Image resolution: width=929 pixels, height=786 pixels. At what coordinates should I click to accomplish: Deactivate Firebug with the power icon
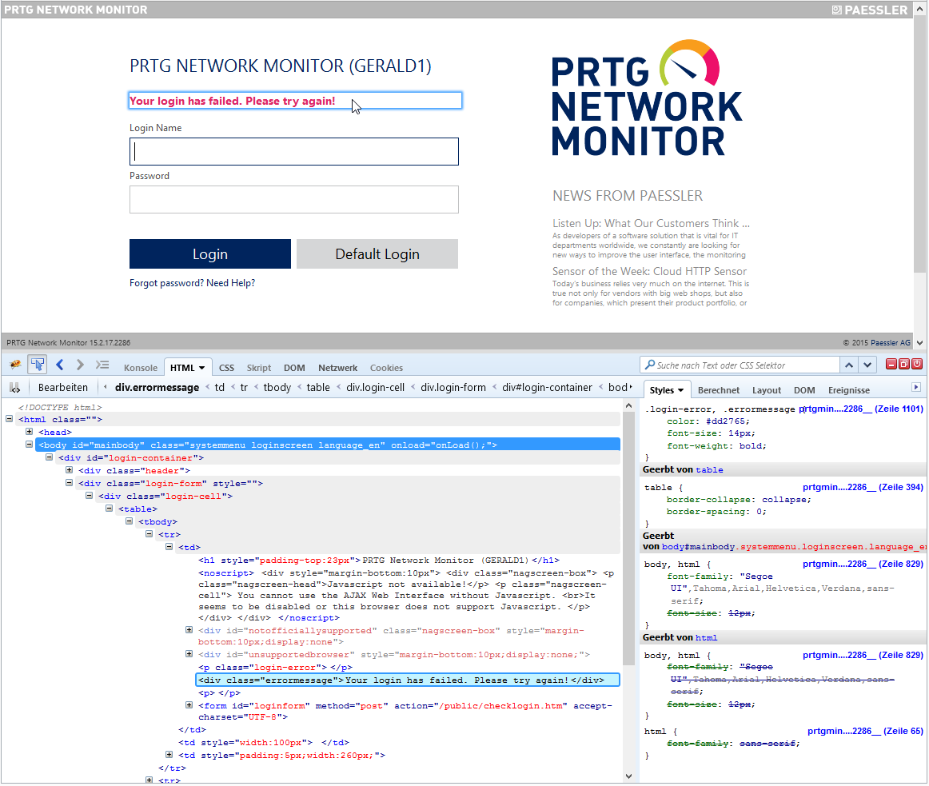tap(917, 365)
